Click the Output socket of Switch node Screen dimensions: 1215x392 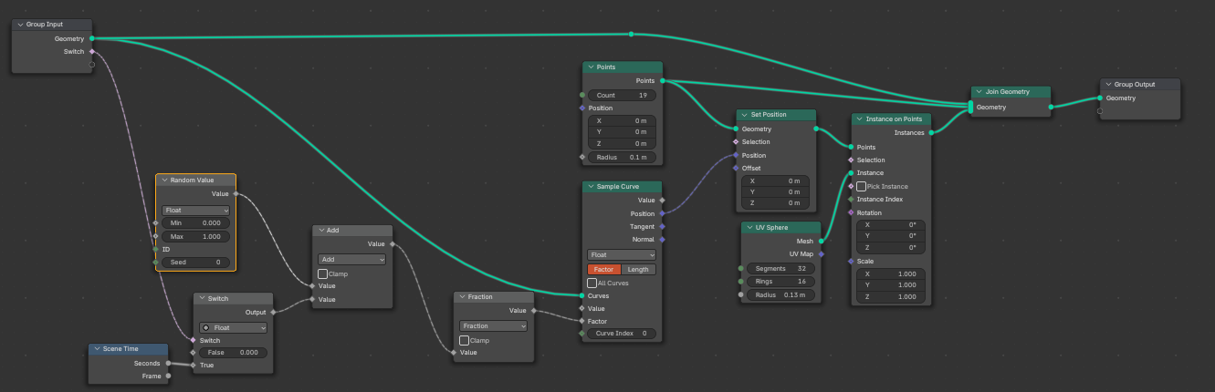click(273, 312)
